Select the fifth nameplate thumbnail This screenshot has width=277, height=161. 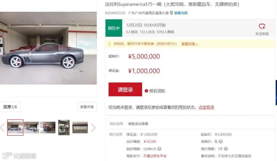pos(80,128)
